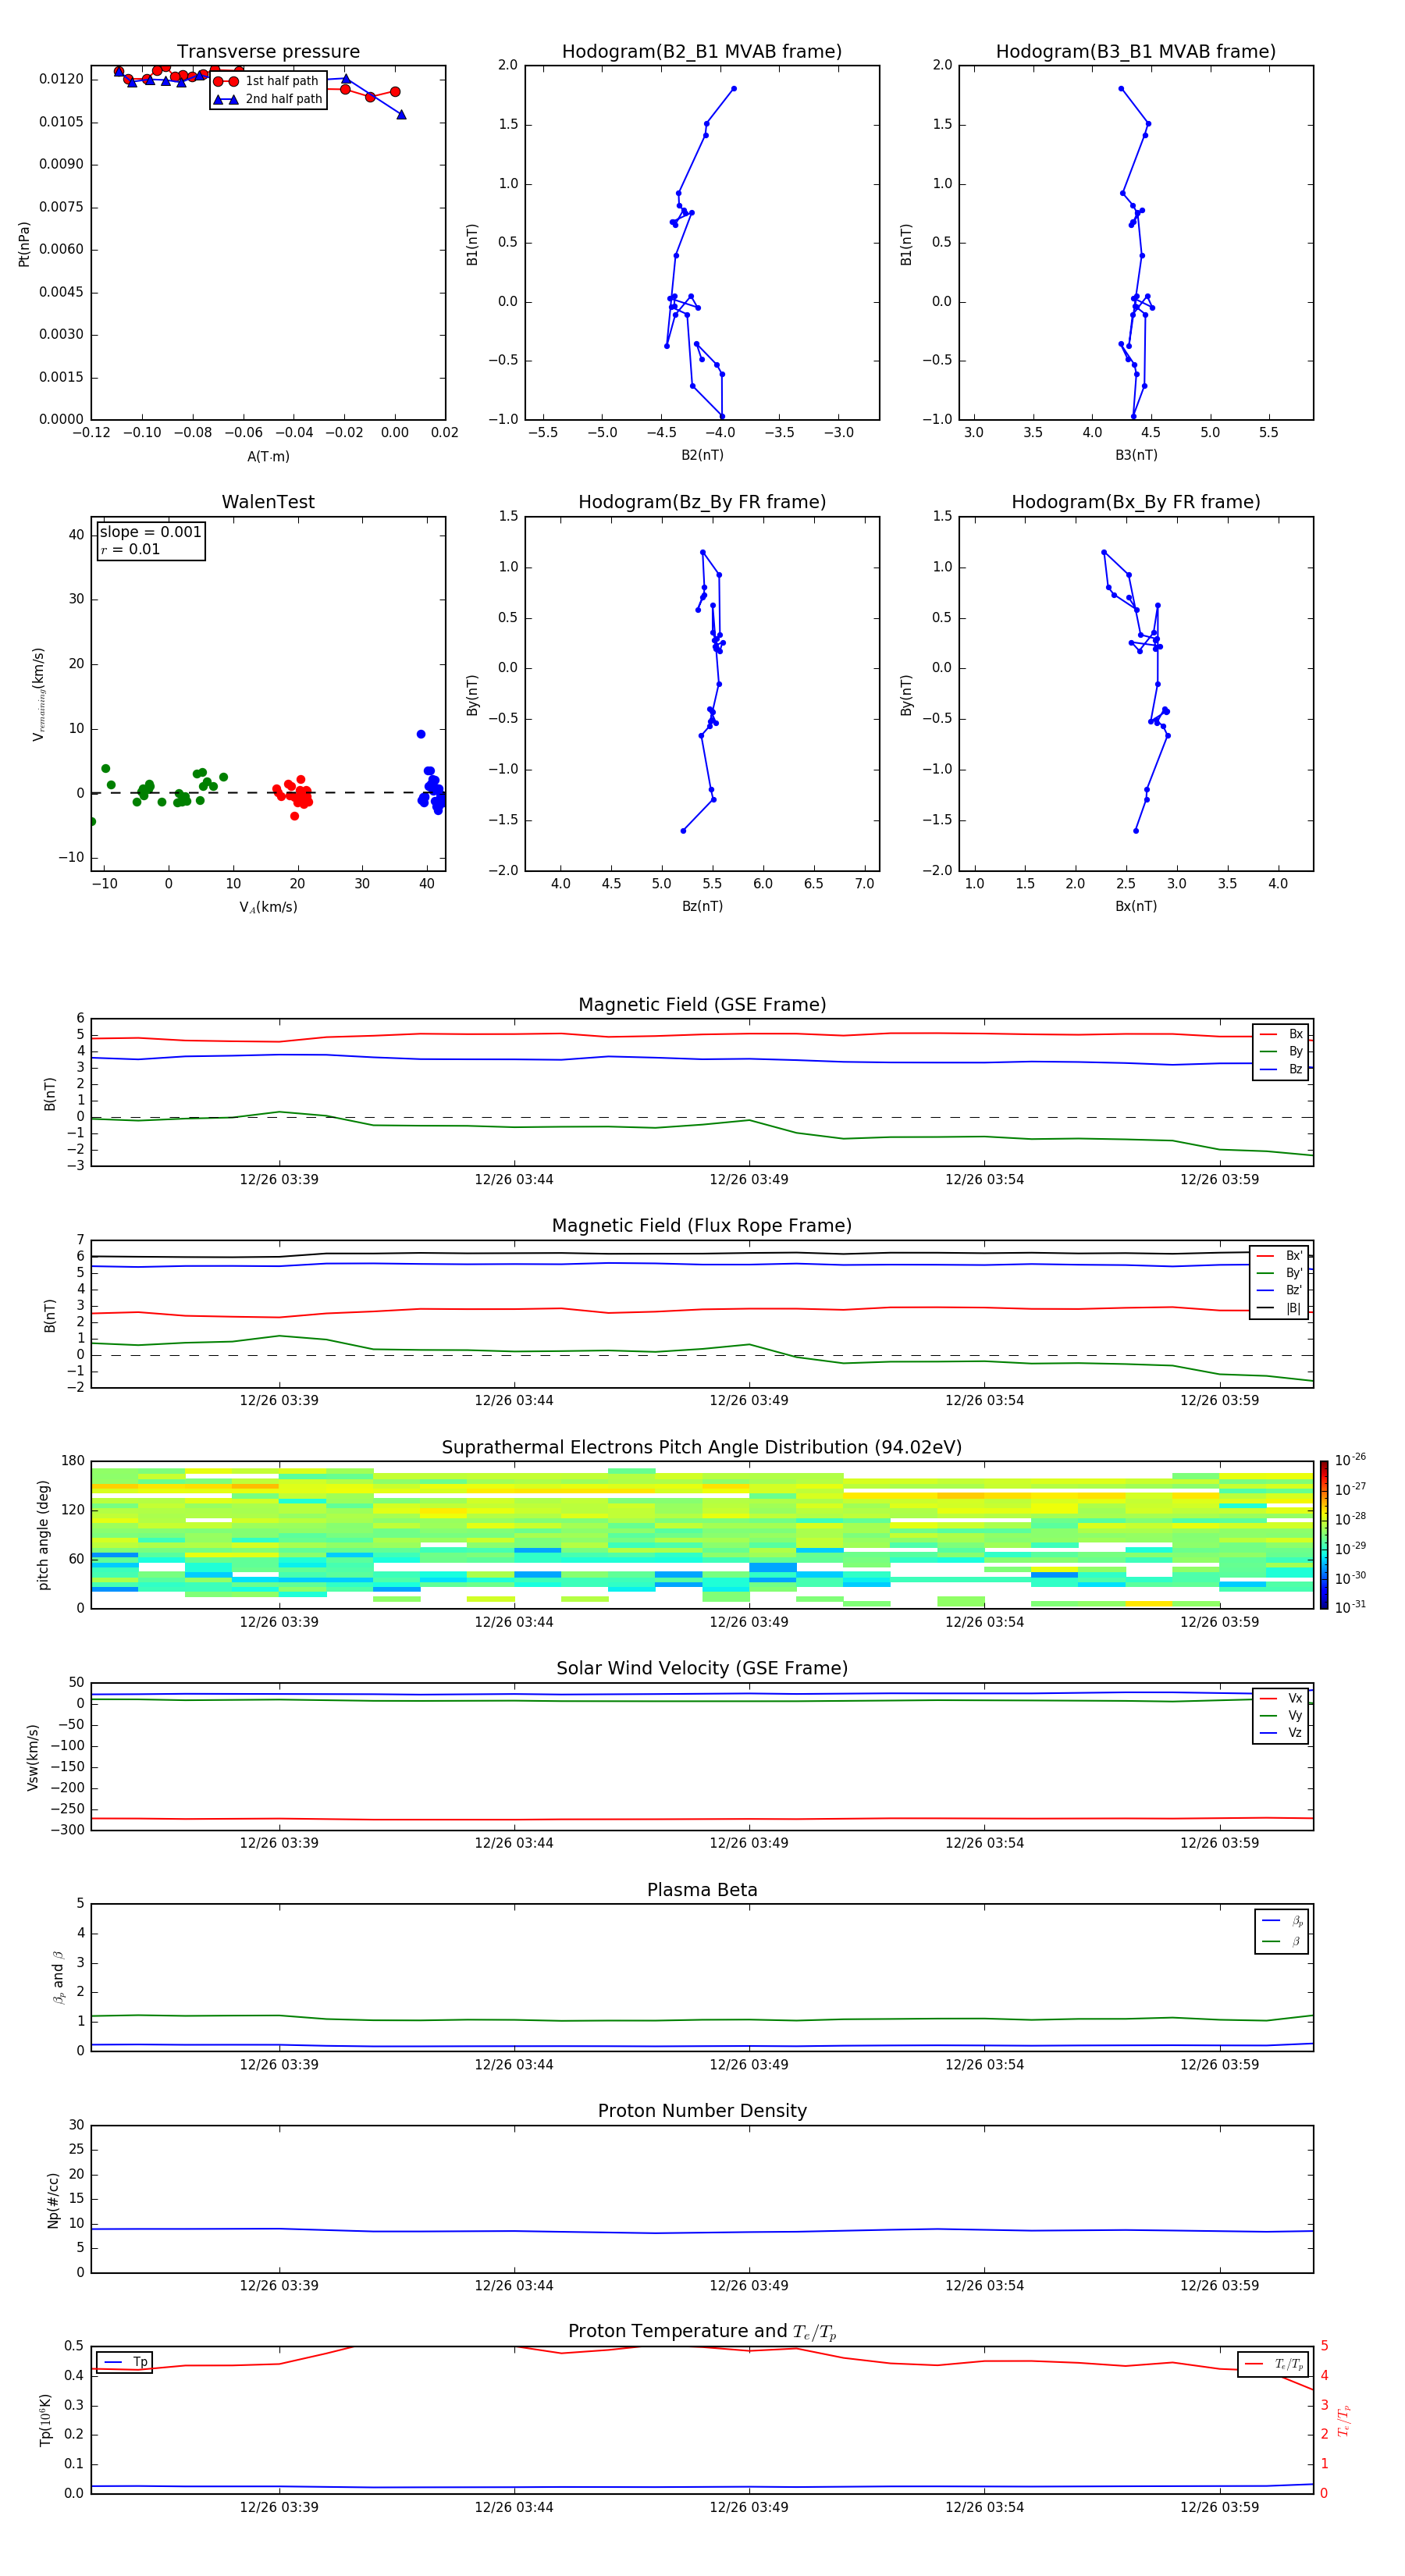Image resolution: width=1405 pixels, height=2576 pixels.
Task: Click the pitch angle colorbar scale
Action: point(1324,1535)
